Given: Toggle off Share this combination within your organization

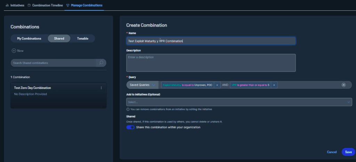Looking at the screenshot, I should (x=130, y=127).
